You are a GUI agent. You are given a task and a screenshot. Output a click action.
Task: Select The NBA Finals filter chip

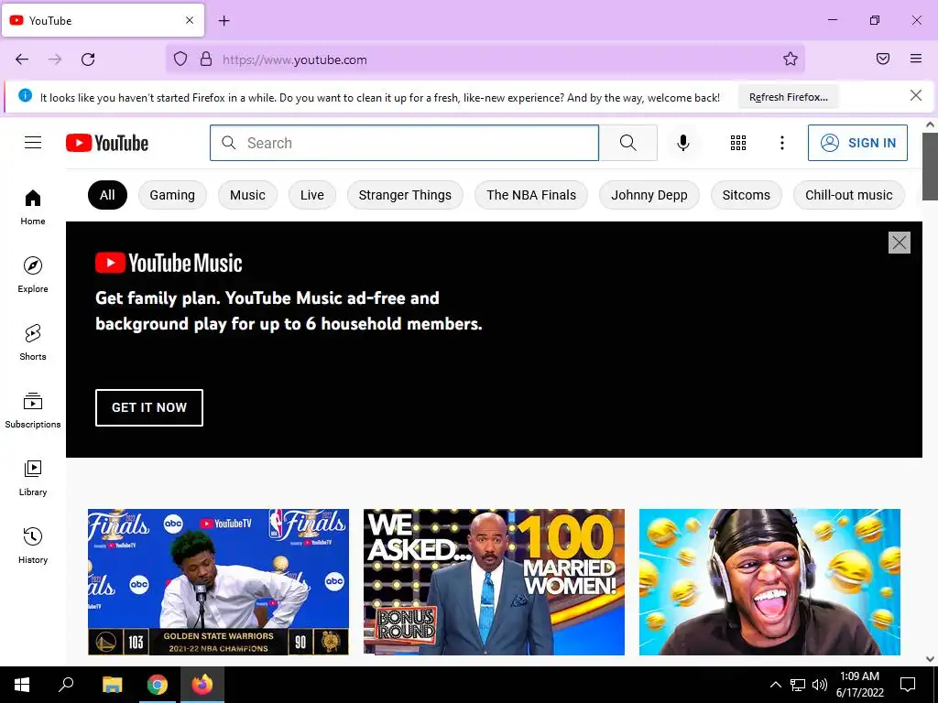[531, 195]
